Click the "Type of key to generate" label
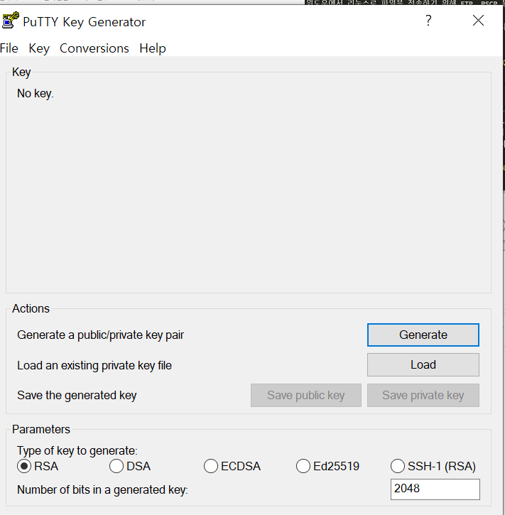The image size is (505, 515). [77, 450]
